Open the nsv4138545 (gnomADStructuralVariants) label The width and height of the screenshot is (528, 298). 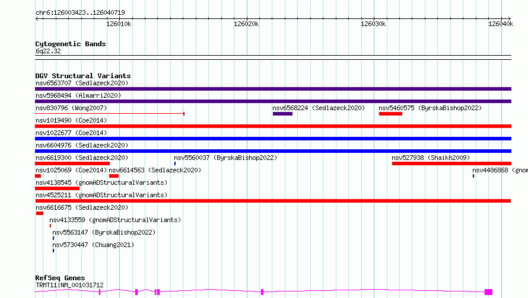pyautogui.click(x=101, y=182)
